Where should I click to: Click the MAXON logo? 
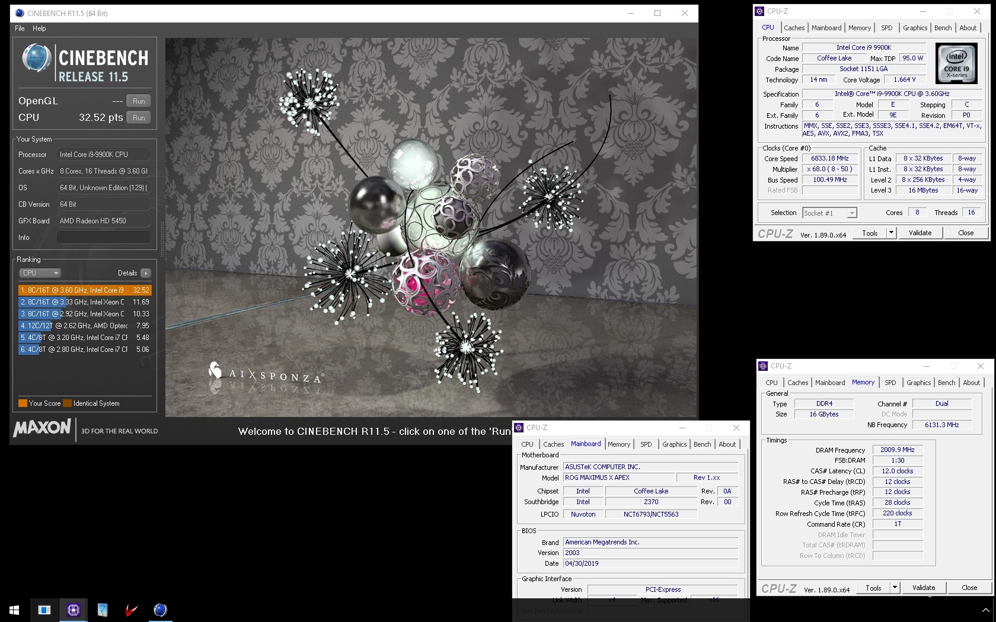[x=41, y=428]
